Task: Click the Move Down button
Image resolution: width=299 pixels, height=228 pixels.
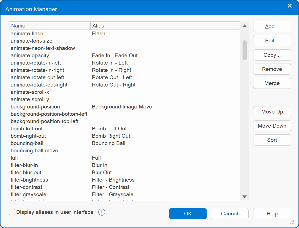Action: (272, 126)
